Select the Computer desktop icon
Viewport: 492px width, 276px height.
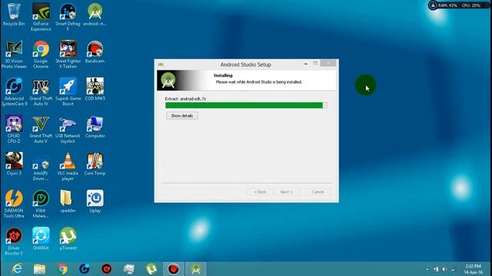(95, 127)
